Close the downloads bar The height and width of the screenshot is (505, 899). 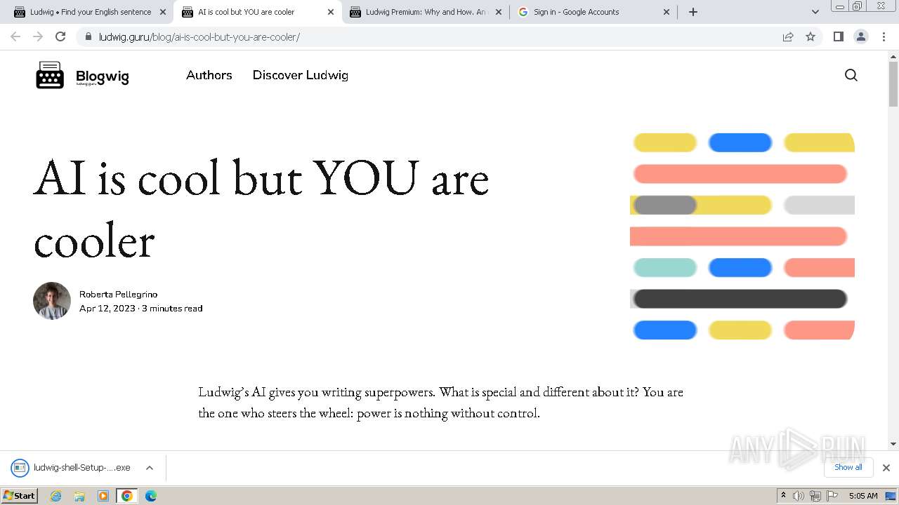point(886,467)
